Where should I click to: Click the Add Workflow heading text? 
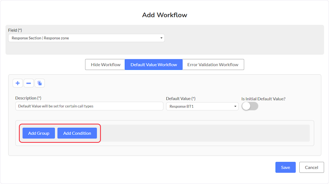(x=164, y=15)
